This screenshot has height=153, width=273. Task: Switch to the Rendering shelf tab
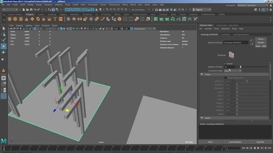coord(87,14)
